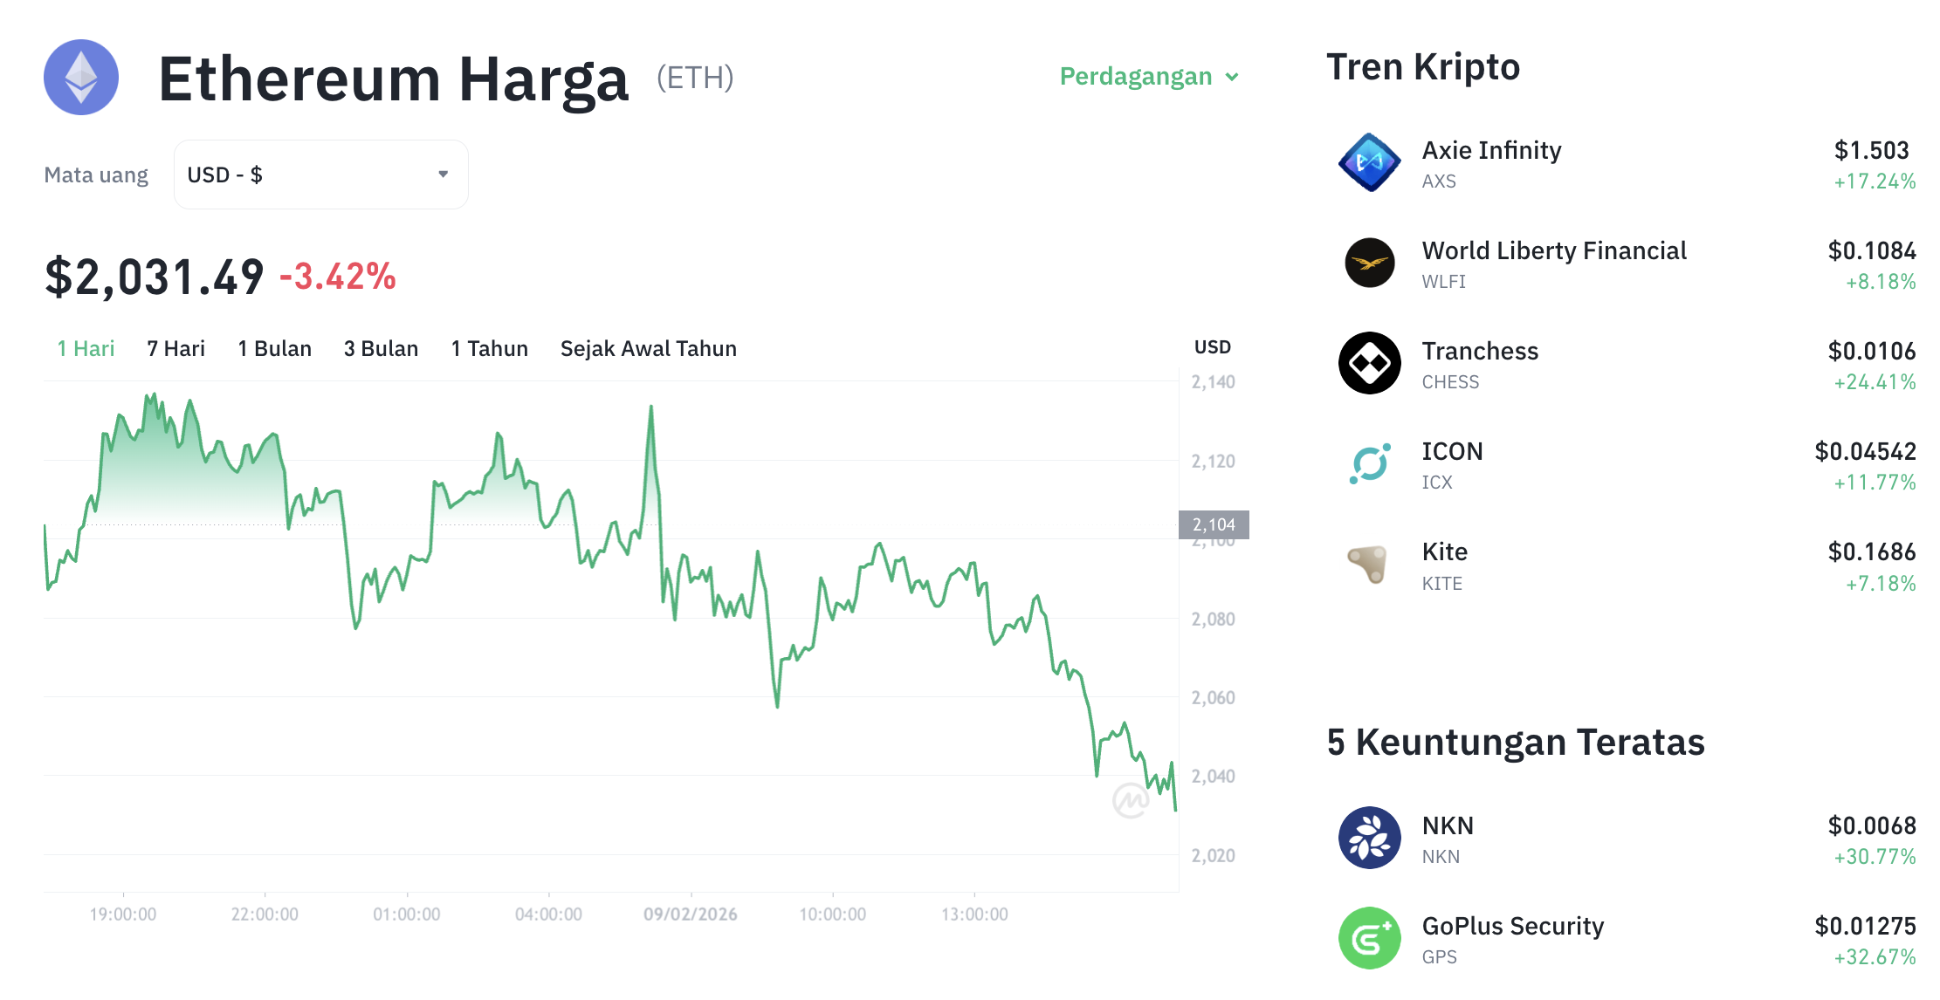The width and height of the screenshot is (1940, 1000).
Task: Switch to the 7 Hari chart view
Action: 175,348
